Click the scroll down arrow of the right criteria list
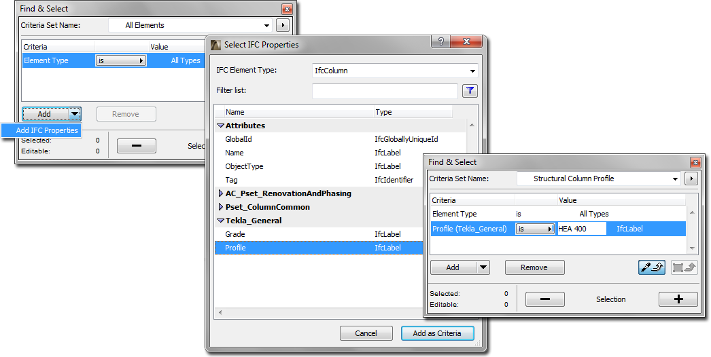Viewport: 711px width, 357px height. point(692,248)
